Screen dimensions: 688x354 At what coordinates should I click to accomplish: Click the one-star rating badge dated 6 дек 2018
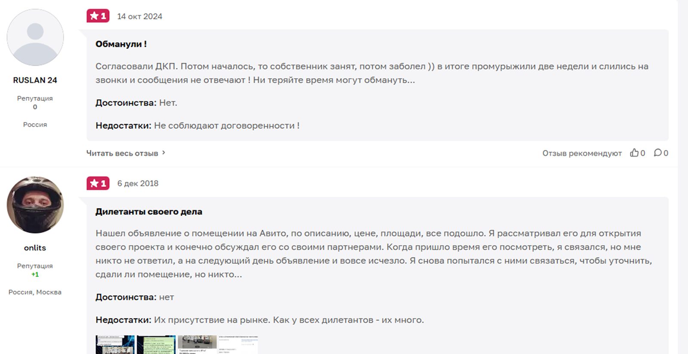pyautogui.click(x=98, y=183)
